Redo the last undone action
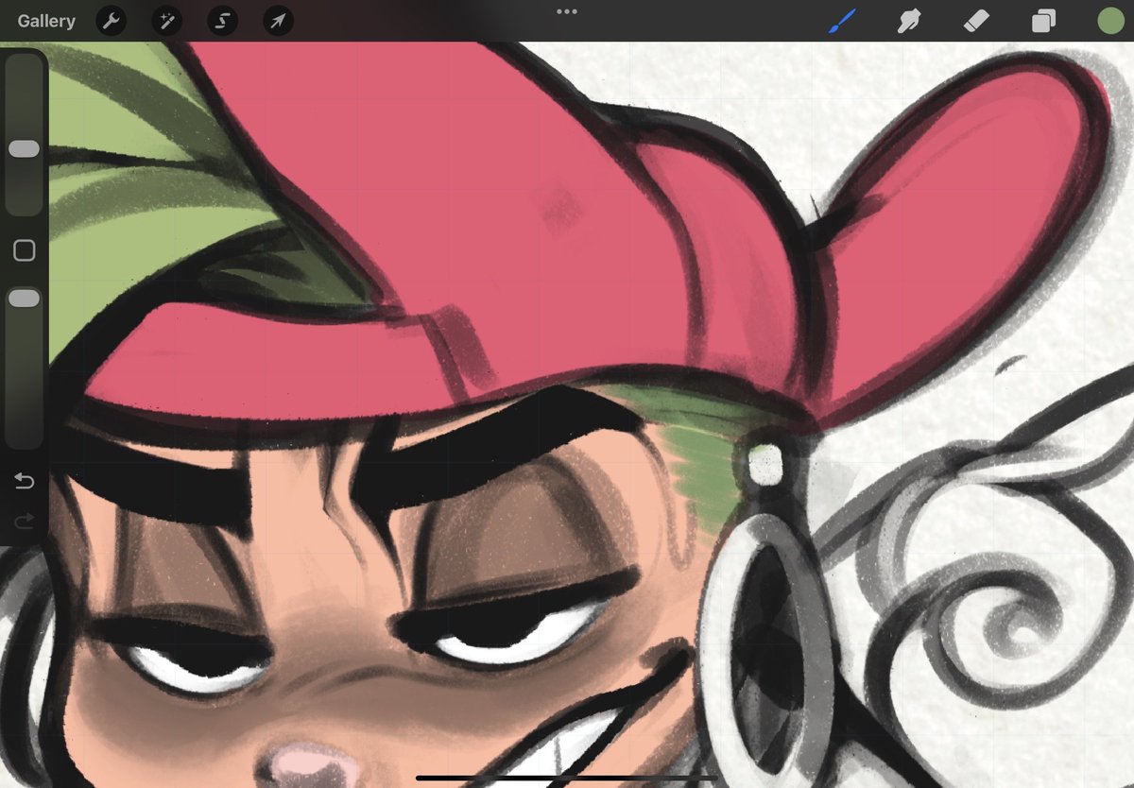Image resolution: width=1134 pixels, height=788 pixels. [x=25, y=522]
